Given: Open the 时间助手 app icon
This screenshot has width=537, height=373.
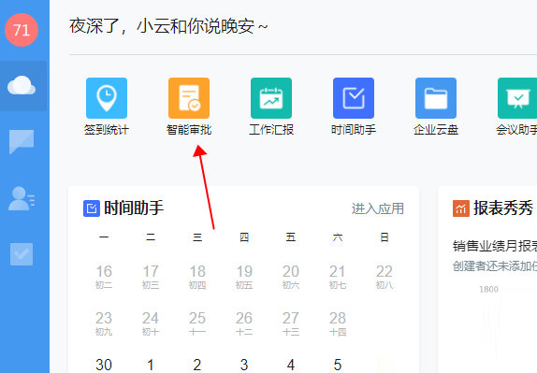Looking at the screenshot, I should tap(354, 98).
